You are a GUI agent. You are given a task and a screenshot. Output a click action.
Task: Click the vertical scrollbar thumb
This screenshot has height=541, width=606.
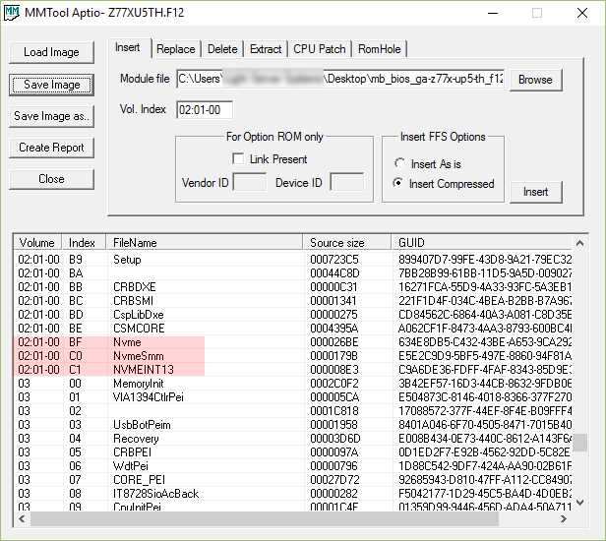tap(579, 443)
